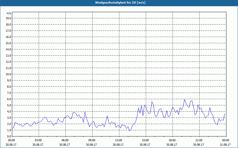The height and width of the screenshot is (148, 238).
Task: Click the 2,0 y-axis label
Action: (9, 124)
